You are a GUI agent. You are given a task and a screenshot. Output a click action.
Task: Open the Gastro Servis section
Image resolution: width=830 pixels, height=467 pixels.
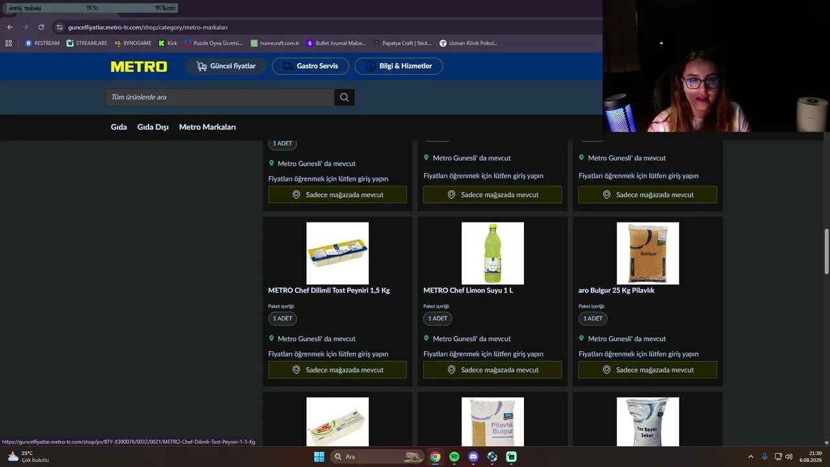[311, 66]
